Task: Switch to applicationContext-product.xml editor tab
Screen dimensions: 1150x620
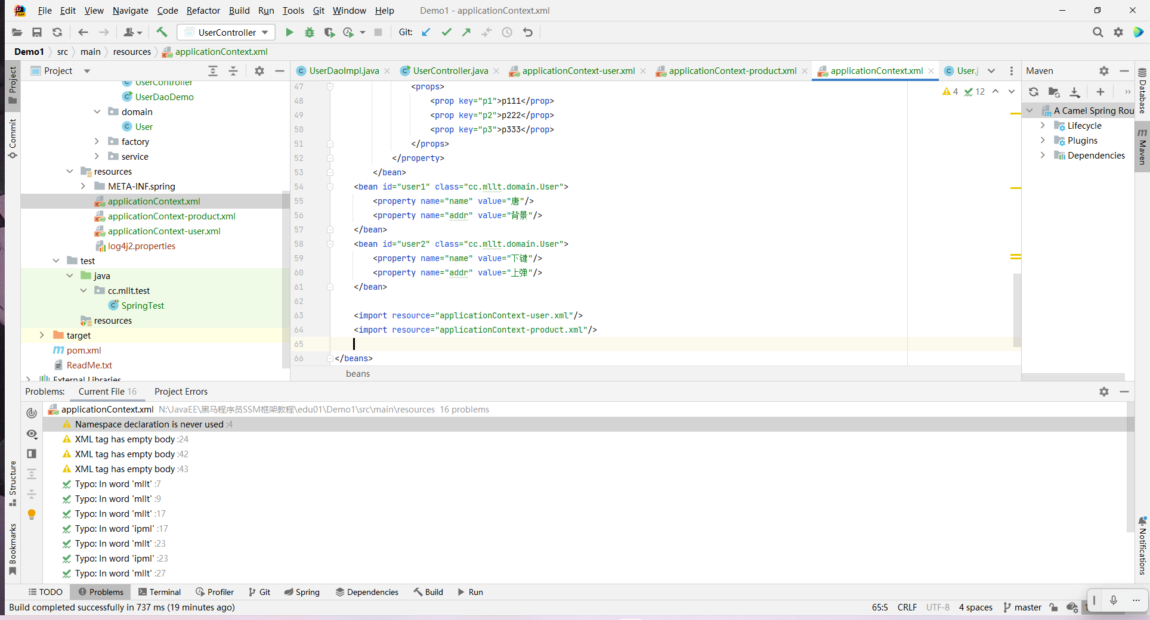Action: [732, 71]
